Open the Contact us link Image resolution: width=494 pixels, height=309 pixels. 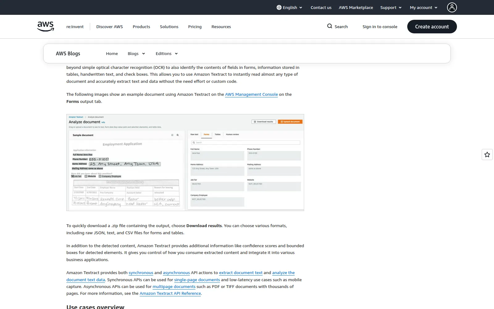321,7
